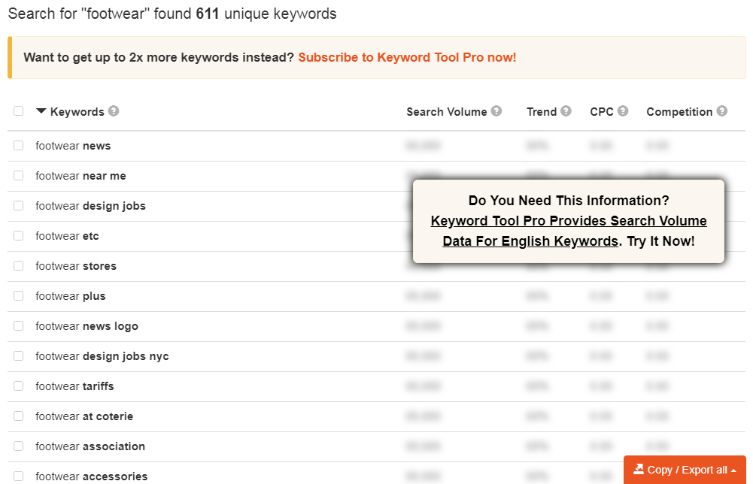The width and height of the screenshot is (753, 484).
Task: Click the 'footwear news' keyword text
Action: [x=73, y=146]
